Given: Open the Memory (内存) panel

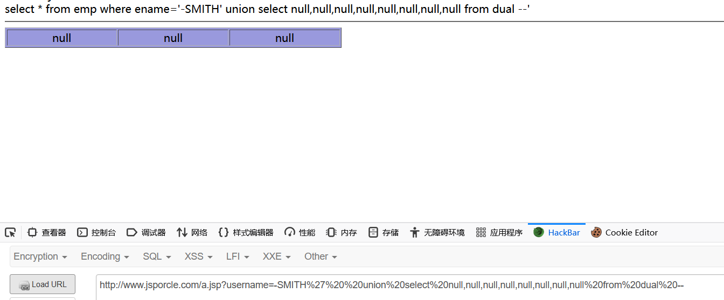Looking at the screenshot, I should 342,233.
